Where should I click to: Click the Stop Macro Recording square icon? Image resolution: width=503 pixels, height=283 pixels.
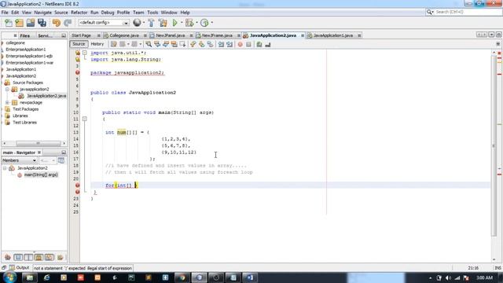tap(248, 44)
